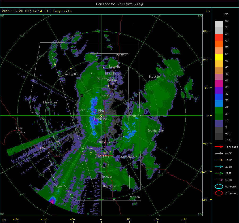Viewport: 239px width, 223px height.
Task: Click the RockyMH label
Action: pos(70,74)
